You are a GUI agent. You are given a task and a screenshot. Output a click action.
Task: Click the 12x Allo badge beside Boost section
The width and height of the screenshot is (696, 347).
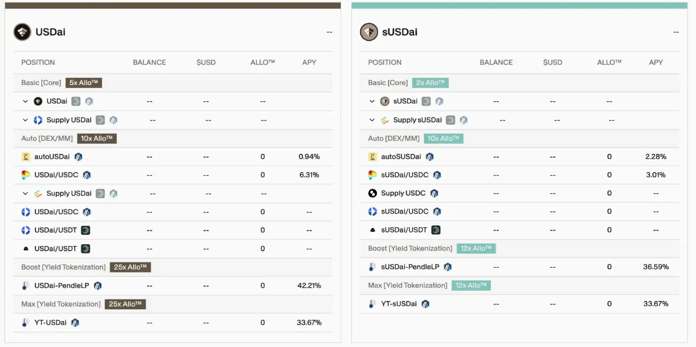476,248
